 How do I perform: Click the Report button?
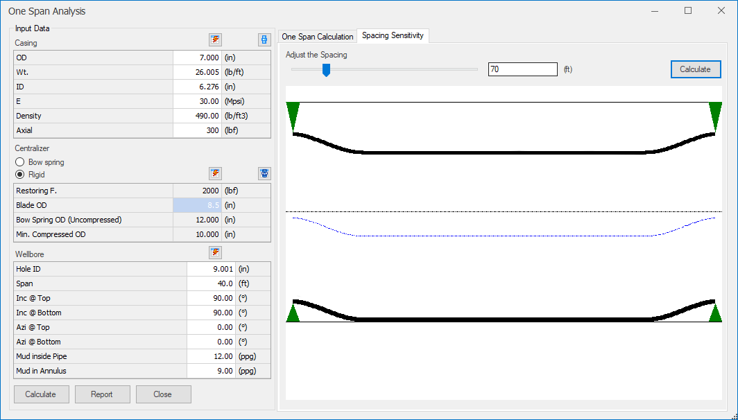point(102,394)
